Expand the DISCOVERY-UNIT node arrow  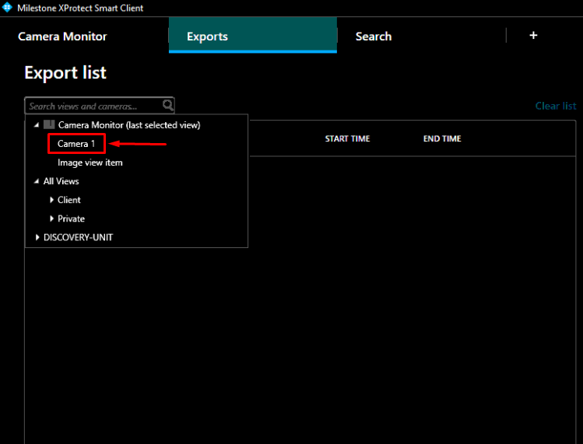(x=37, y=237)
